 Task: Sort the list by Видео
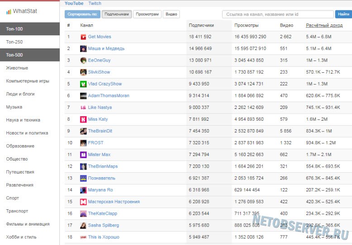(x=171, y=14)
